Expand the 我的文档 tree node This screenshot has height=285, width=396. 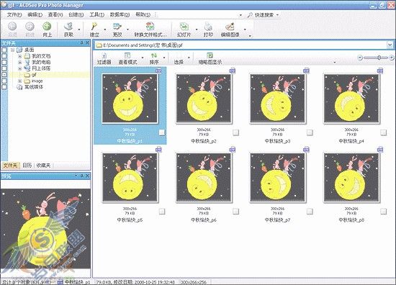click(19, 56)
